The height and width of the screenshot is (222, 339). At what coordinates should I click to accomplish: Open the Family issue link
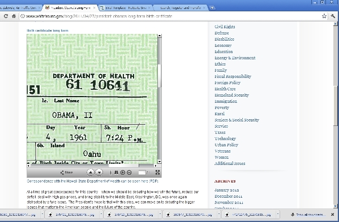click(x=221, y=70)
